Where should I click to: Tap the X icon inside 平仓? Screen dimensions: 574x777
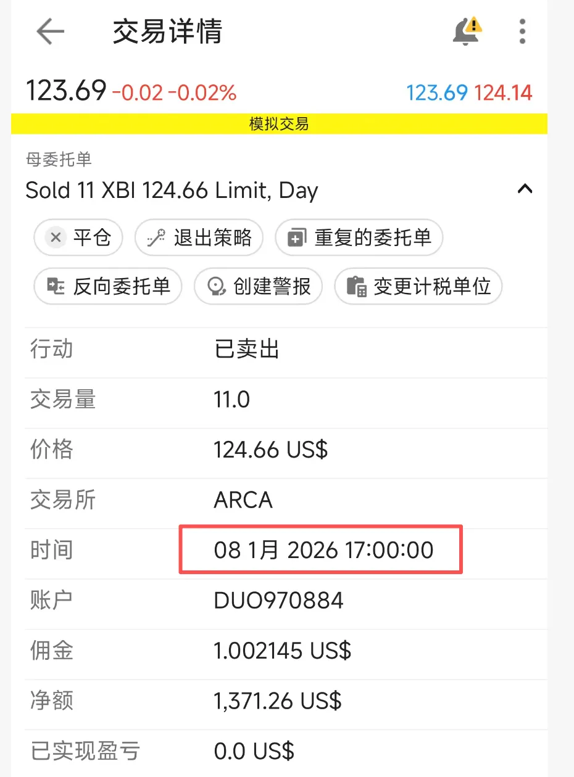point(56,237)
